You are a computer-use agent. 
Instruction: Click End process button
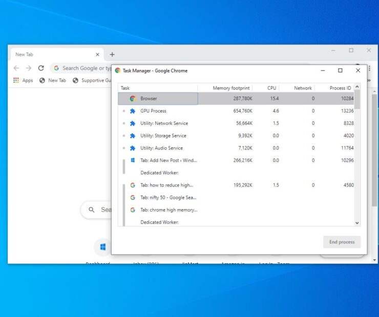[x=342, y=242]
